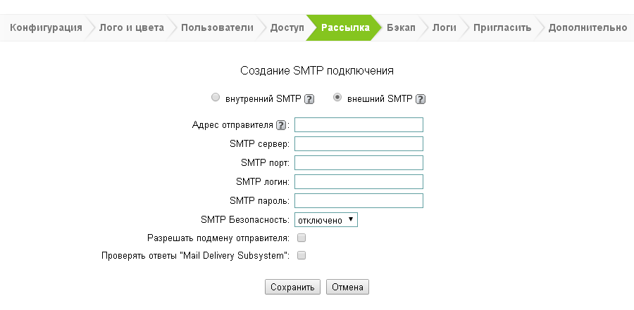Click help icon next to внешний SMTP

click(x=421, y=99)
